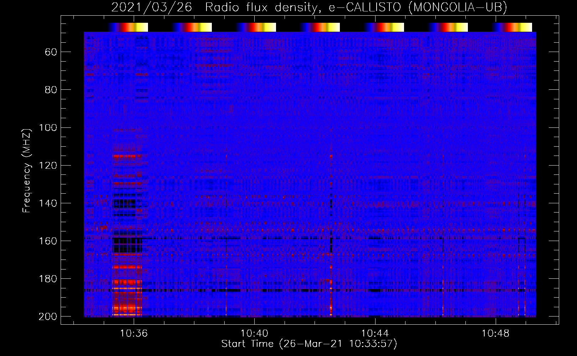Screen dimensions: 577x356
Task: Click the leftmost color scale bar above the spectrogram
Action: pyautogui.click(x=128, y=27)
